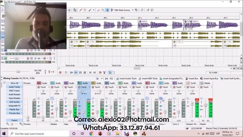
Task: Go to start of project button
Action: tap(90, 73)
